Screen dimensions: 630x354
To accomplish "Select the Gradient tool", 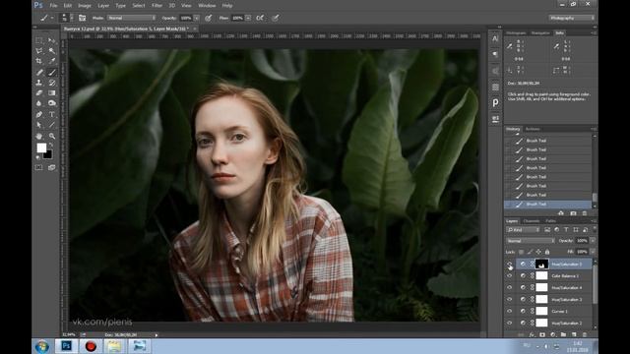I will [x=52, y=92].
